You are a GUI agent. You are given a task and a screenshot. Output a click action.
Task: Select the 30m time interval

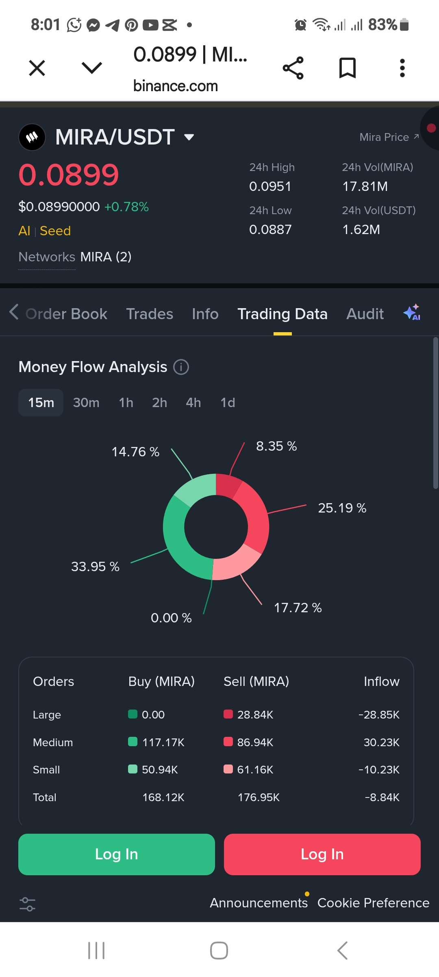[86, 403]
